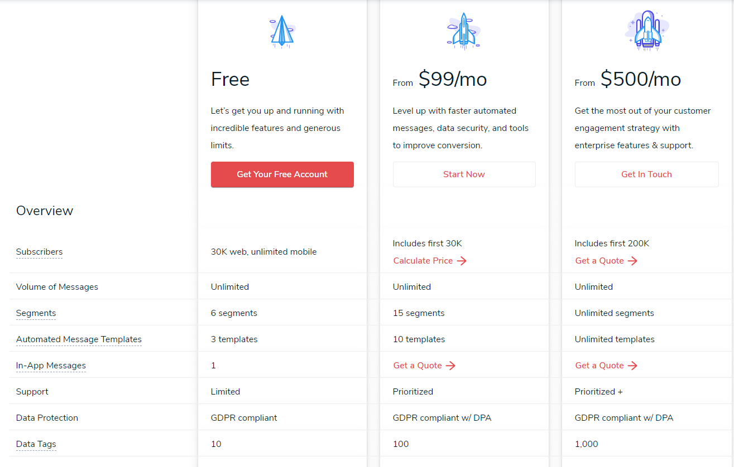Click Start Now on the $99/mo plan
The image size is (734, 467).
(464, 174)
